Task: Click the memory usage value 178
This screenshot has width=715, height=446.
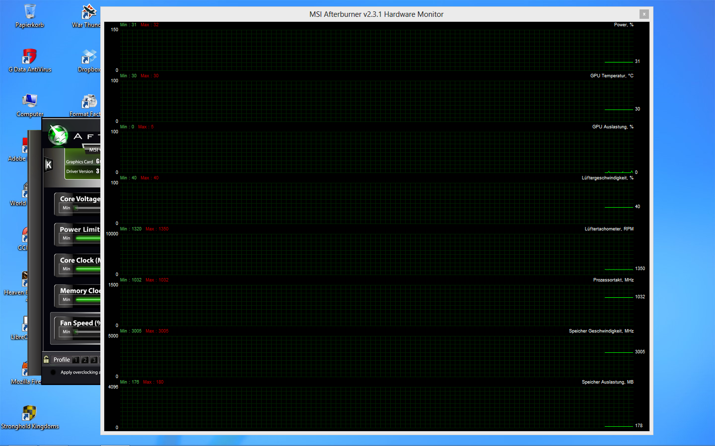Action: pyautogui.click(x=639, y=426)
